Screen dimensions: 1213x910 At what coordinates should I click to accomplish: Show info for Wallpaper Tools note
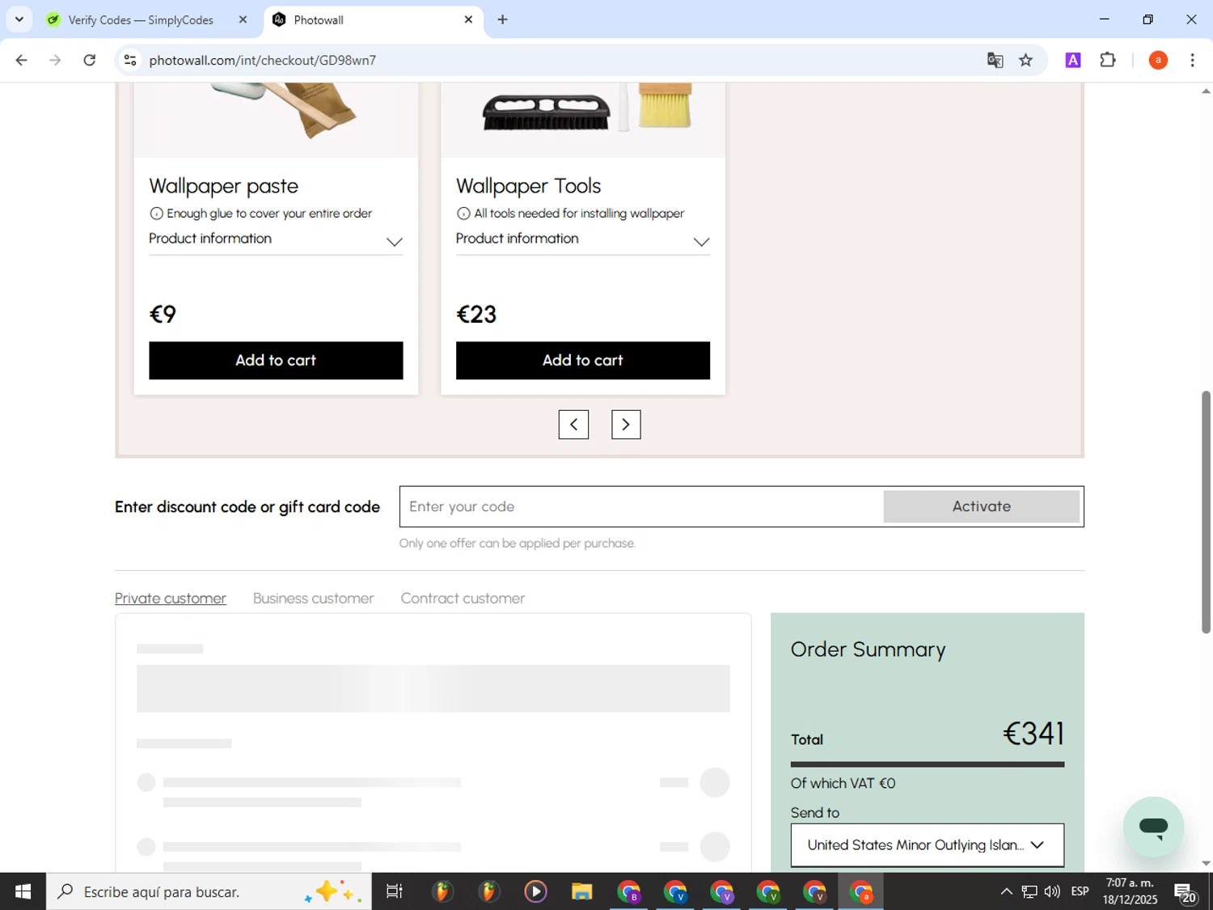(463, 214)
